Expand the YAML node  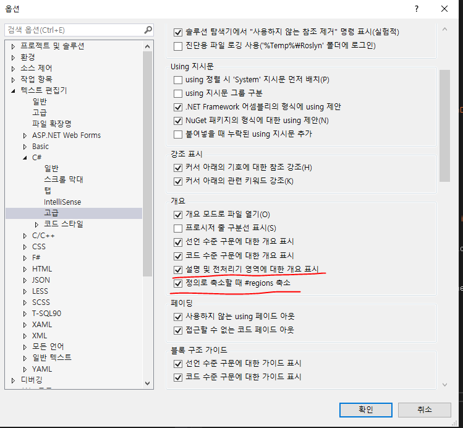pos(25,369)
